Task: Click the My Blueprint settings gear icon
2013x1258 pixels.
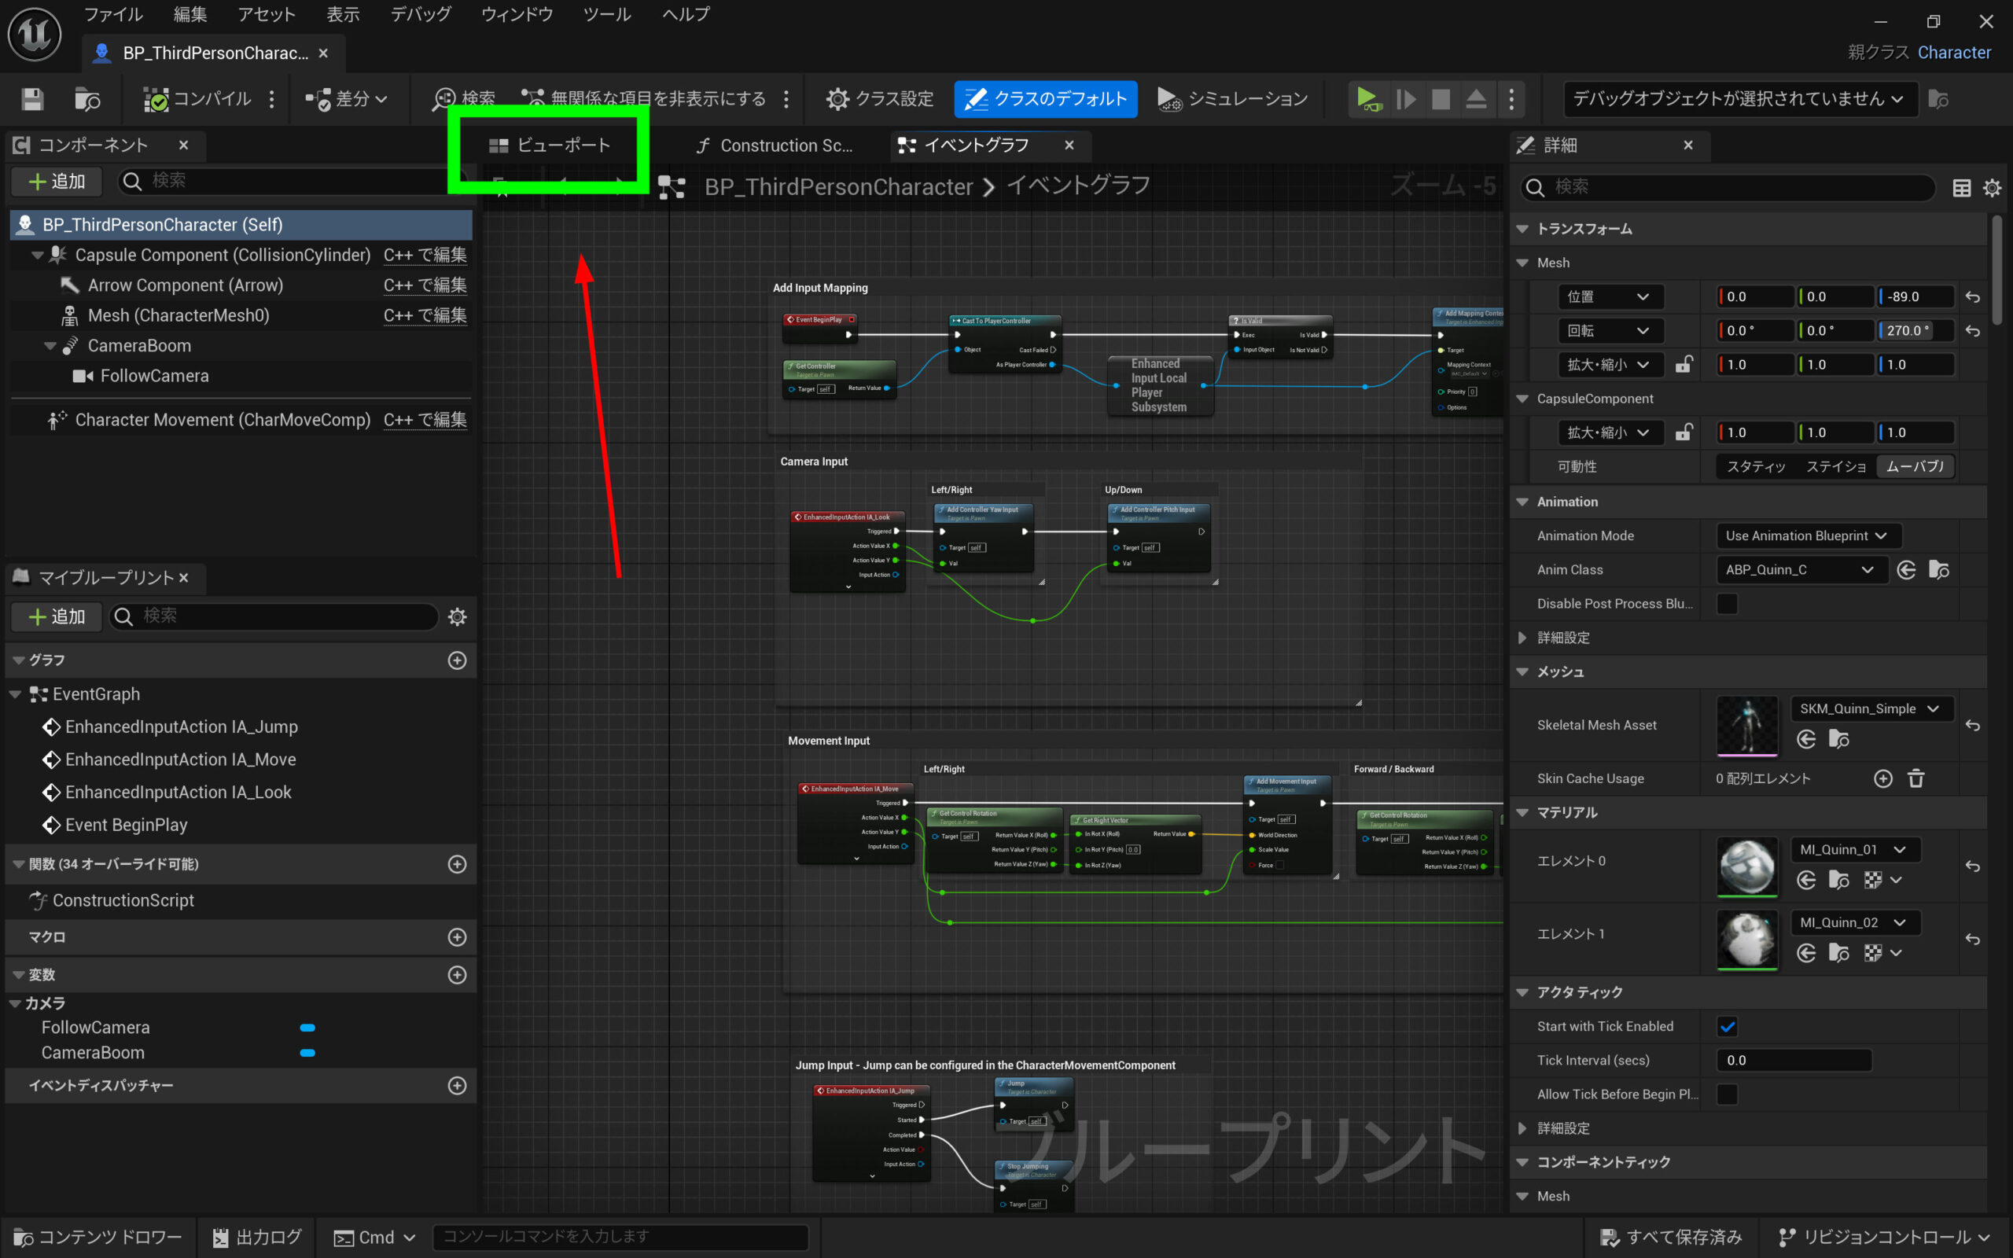Action: [x=457, y=616]
